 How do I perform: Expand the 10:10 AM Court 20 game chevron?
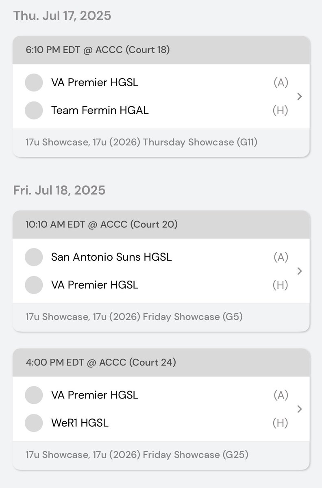click(x=300, y=271)
